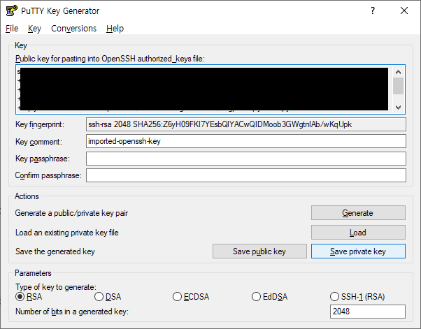
Task: Focus the Confirm passphrase field
Action: (246, 175)
